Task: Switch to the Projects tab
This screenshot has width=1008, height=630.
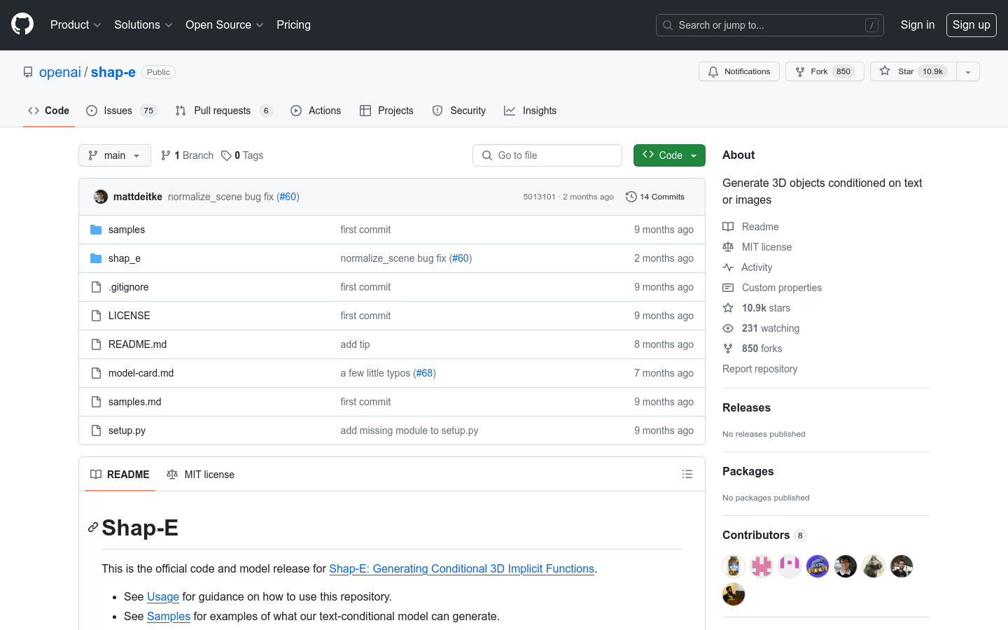Action: 386,111
